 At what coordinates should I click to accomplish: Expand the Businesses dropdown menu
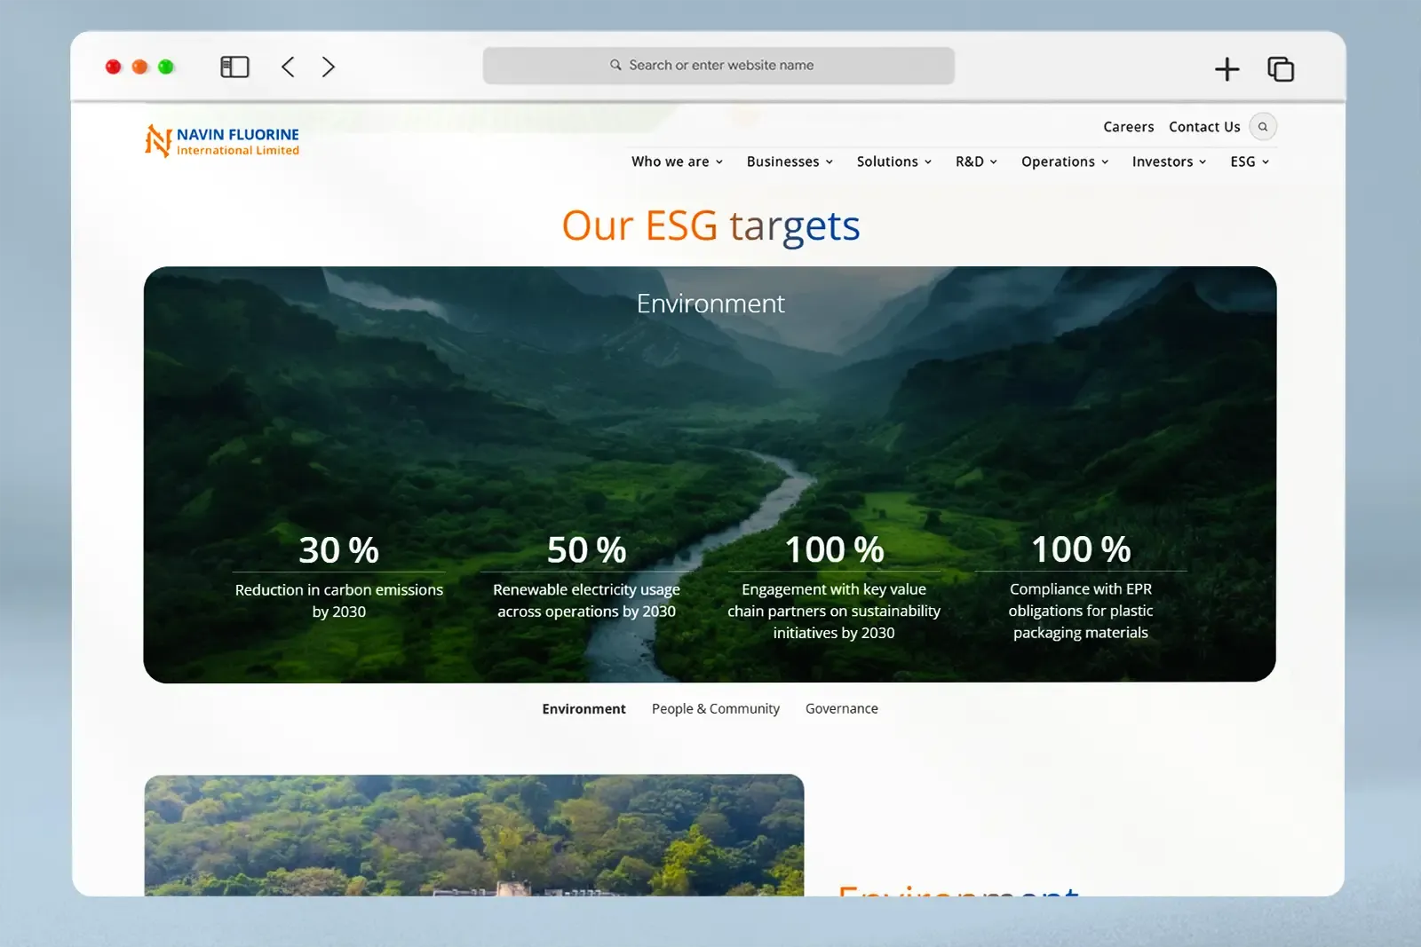790,162
